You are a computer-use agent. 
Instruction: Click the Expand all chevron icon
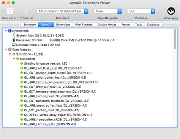pos(26,11)
